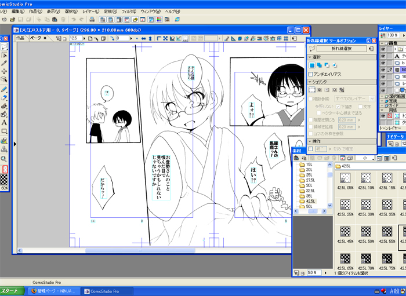406x296 pixels.
Task: Select the stamp tool in the toolbox
Action: pos(4,149)
